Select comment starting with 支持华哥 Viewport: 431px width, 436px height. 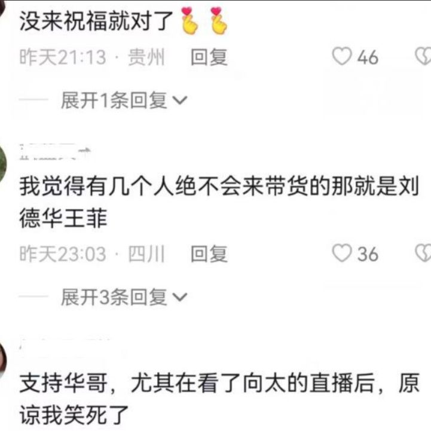point(219,399)
